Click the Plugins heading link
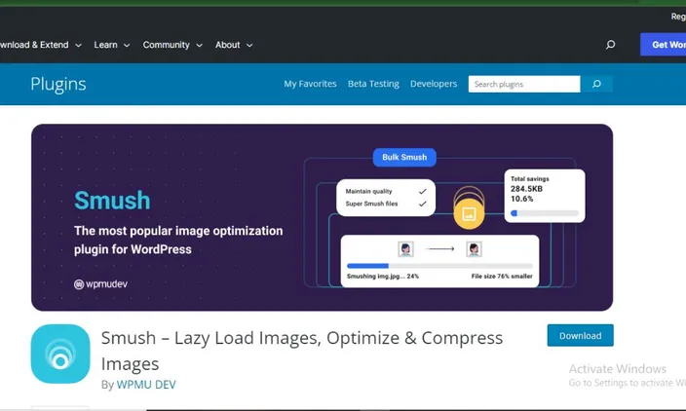 (x=58, y=84)
